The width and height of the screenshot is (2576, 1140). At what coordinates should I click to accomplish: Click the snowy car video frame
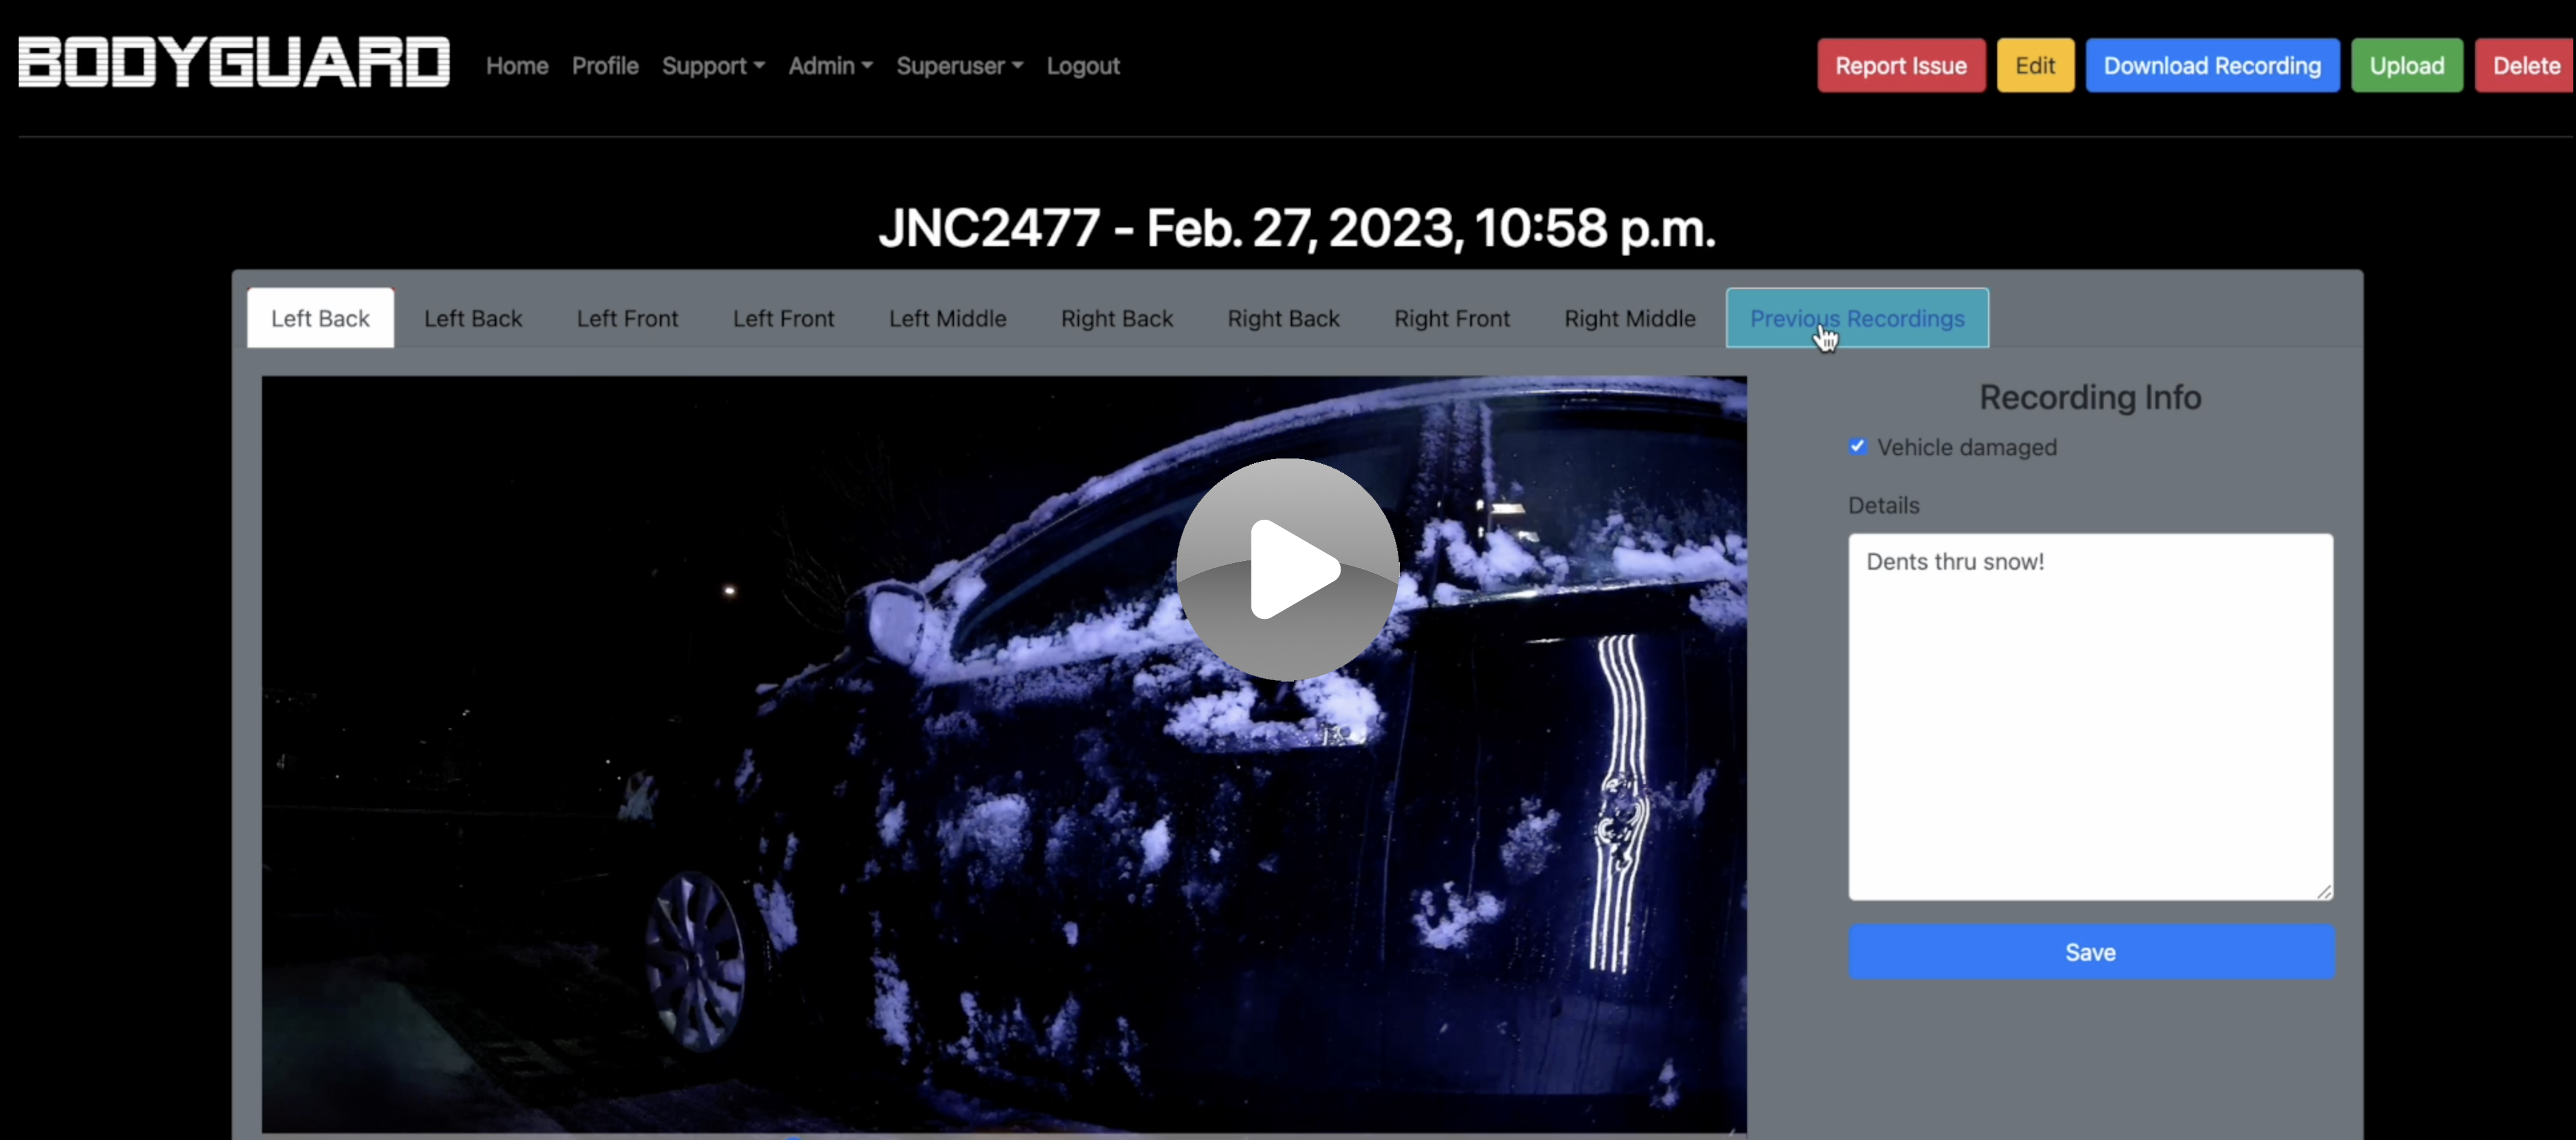tap(1004, 755)
